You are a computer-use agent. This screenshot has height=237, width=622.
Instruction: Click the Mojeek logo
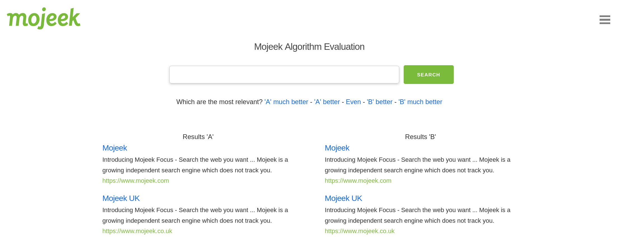tap(44, 18)
